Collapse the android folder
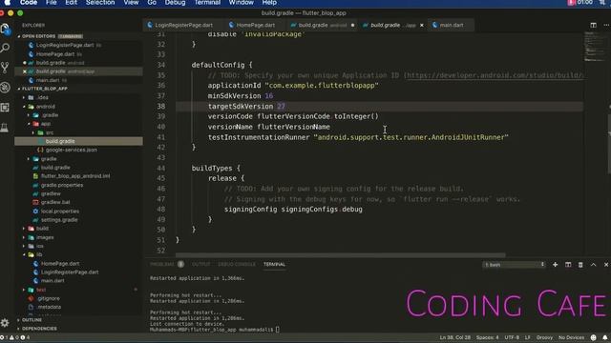The image size is (611, 343). (24, 107)
